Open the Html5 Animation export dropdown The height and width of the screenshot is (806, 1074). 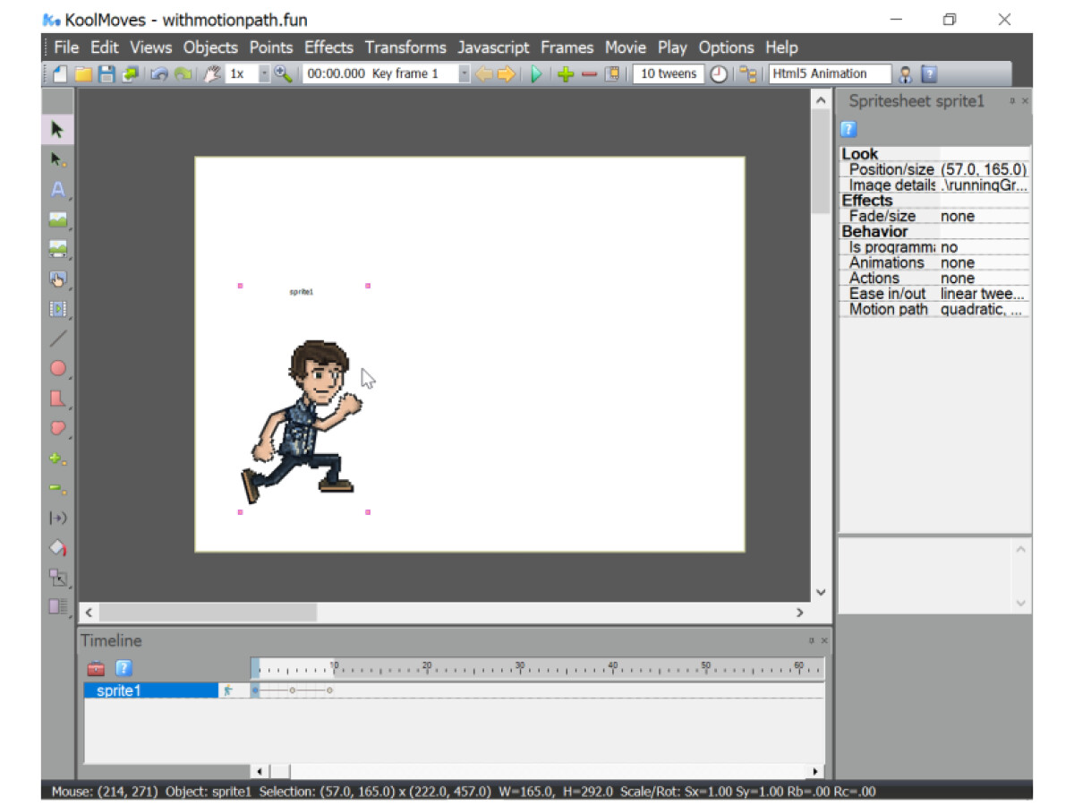coord(830,74)
